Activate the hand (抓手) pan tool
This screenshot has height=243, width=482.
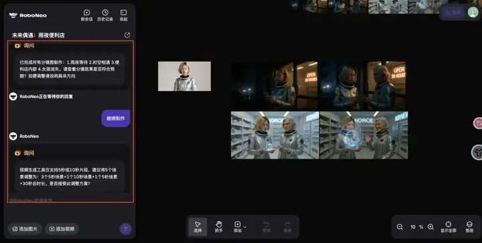coord(218,227)
